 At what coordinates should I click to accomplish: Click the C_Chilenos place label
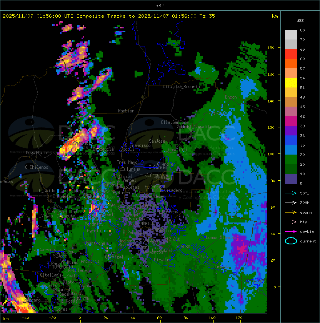pyautogui.click(x=37, y=167)
